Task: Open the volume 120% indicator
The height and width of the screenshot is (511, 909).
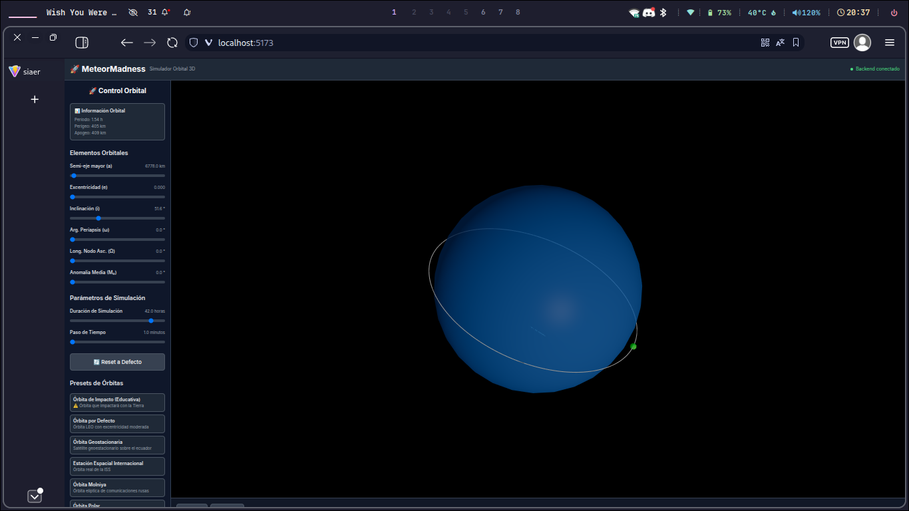Action: [806, 13]
